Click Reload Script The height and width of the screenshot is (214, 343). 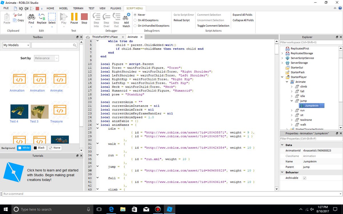click(x=182, y=20)
